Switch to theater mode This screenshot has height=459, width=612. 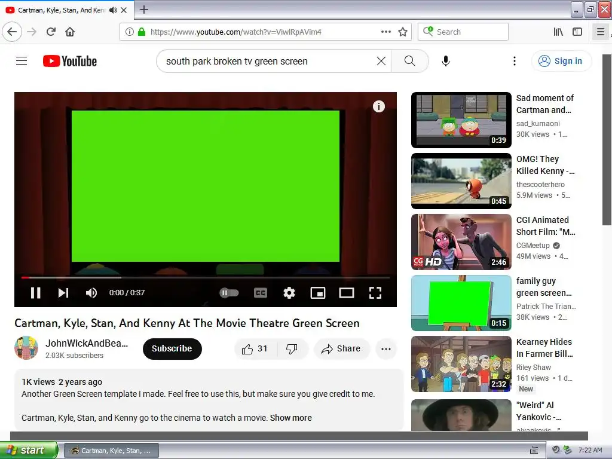(346, 293)
